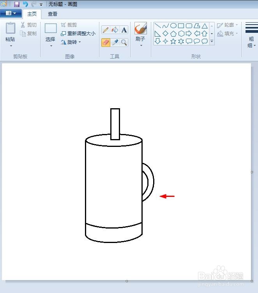Select the Text tool

(x=124, y=30)
